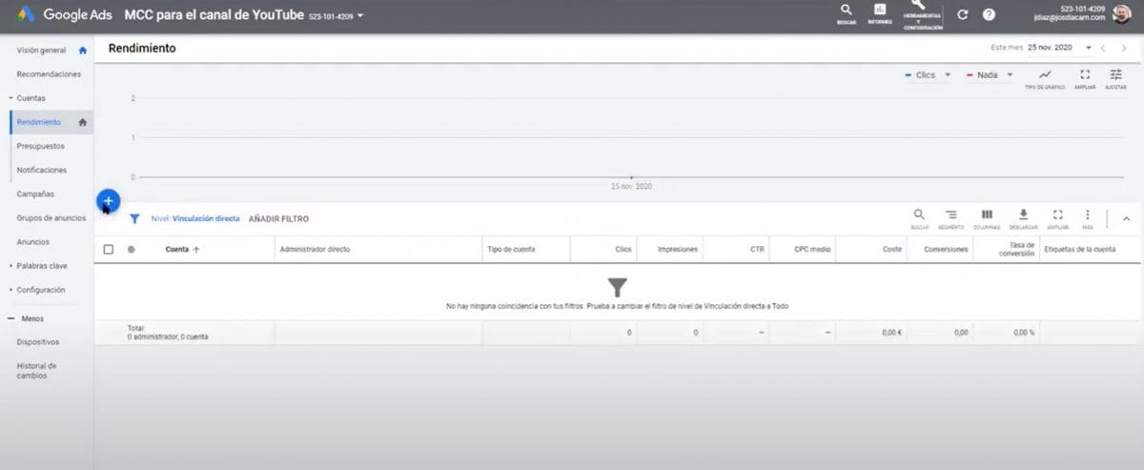Click AÑADIR FILTRO
Image resolution: width=1144 pixels, height=470 pixels.
278,219
